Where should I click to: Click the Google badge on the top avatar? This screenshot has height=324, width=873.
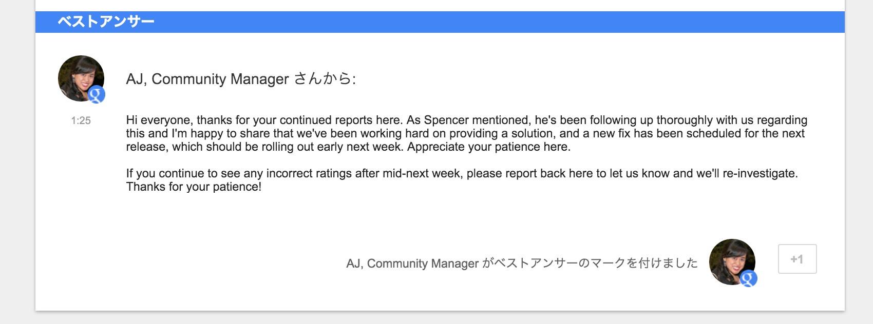click(97, 94)
